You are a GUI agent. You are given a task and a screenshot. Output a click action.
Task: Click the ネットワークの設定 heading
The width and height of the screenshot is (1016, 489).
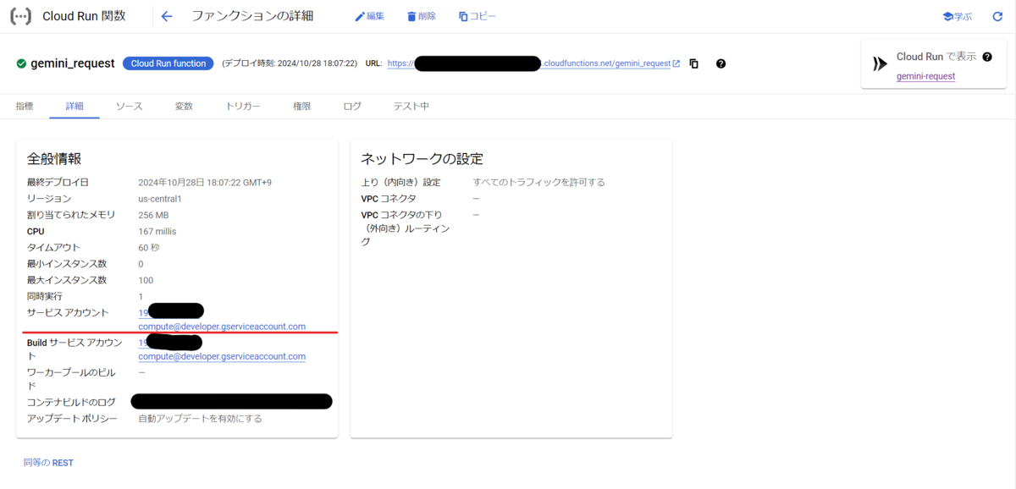422,159
